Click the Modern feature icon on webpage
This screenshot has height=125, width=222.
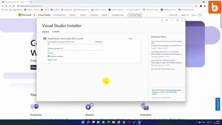[89, 106]
